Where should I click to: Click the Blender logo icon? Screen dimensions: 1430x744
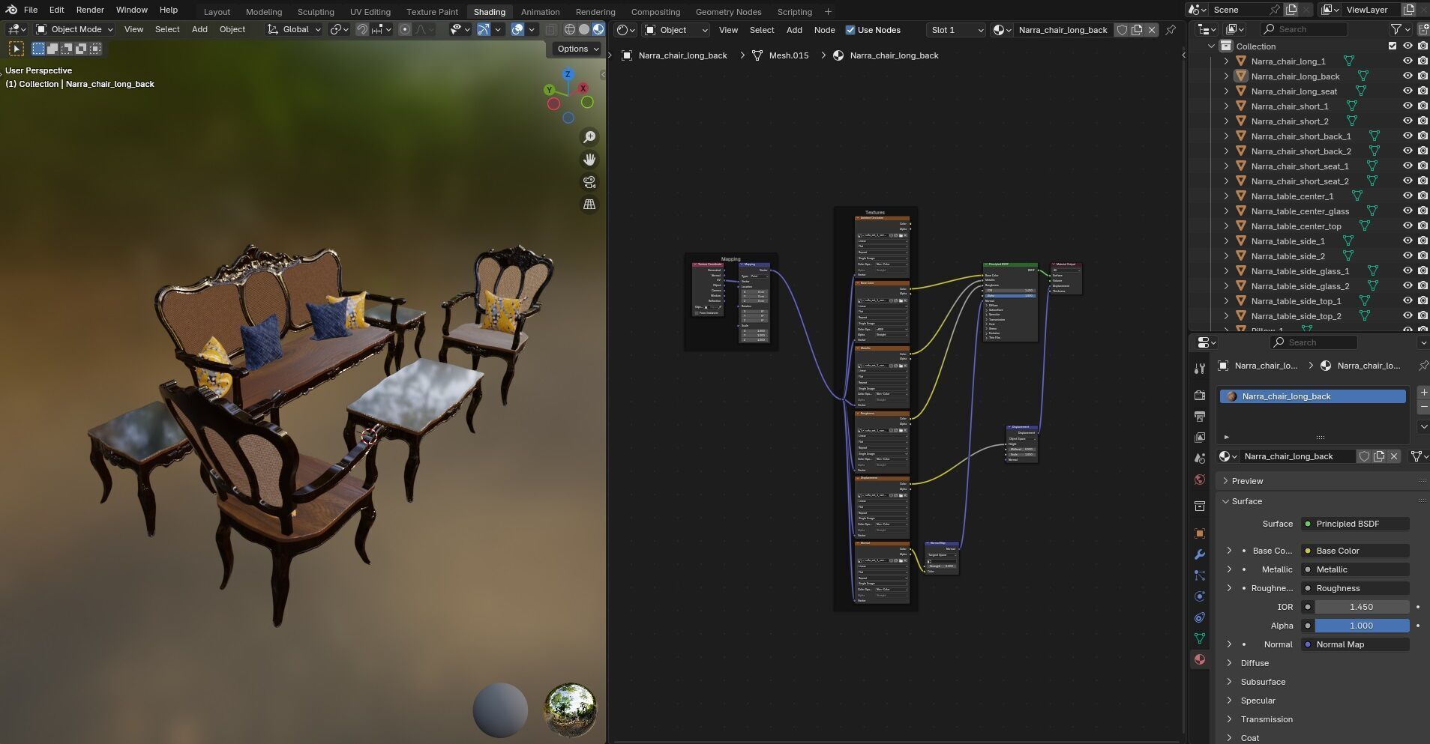coord(11,10)
